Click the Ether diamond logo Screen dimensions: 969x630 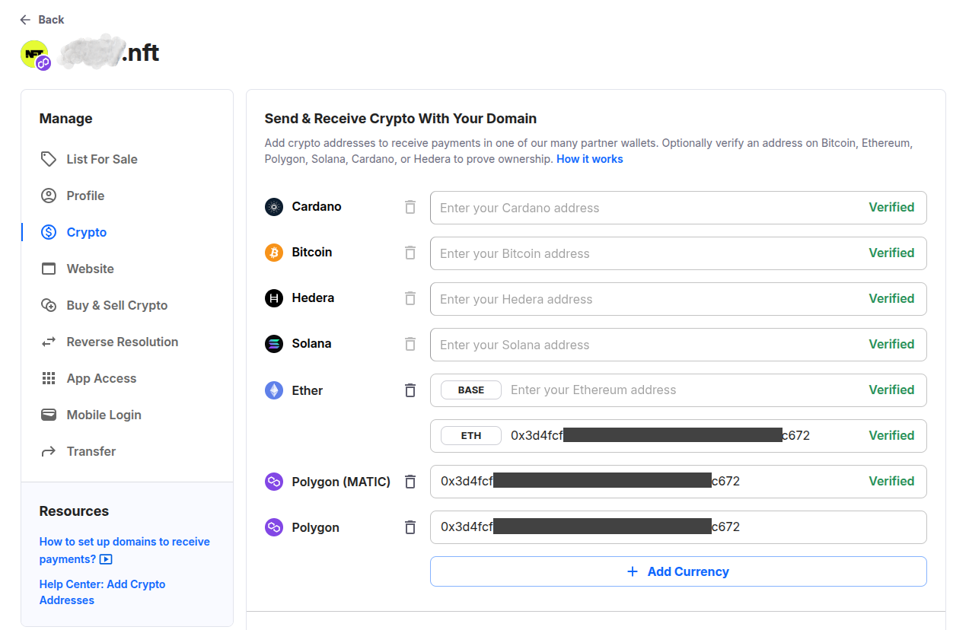274,390
